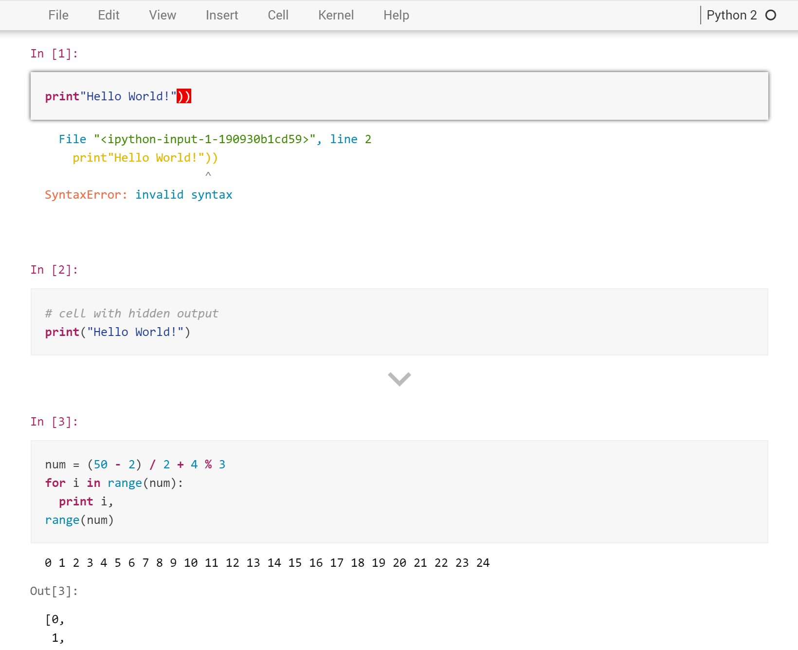This screenshot has width=798, height=650.
Task: Expand hidden output with the chevron arrow
Action: [x=399, y=379]
